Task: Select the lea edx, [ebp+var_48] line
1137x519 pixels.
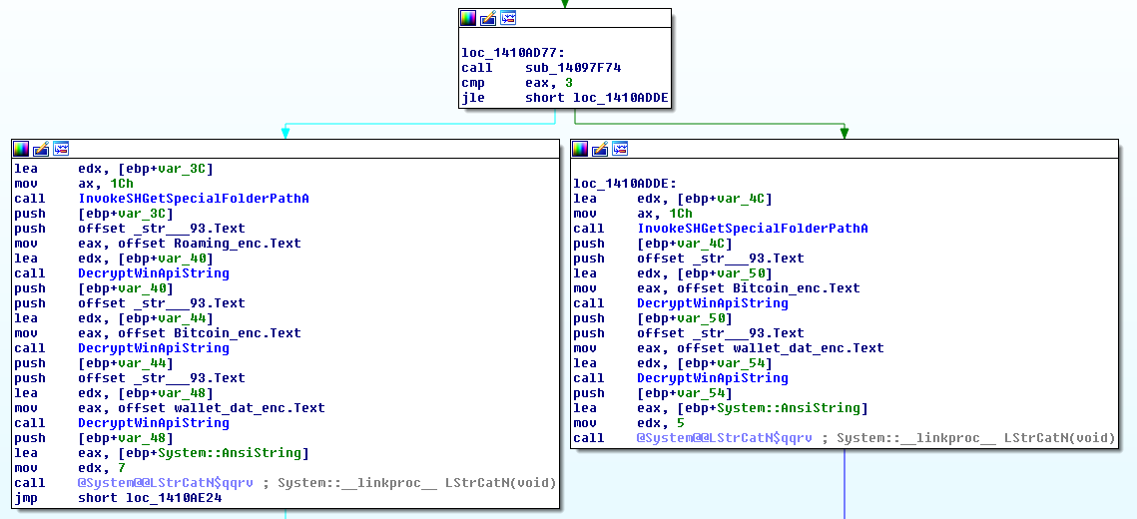Action: (113, 393)
